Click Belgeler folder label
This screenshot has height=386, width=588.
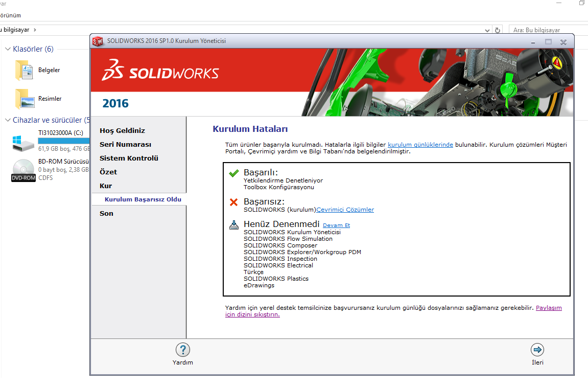point(49,70)
